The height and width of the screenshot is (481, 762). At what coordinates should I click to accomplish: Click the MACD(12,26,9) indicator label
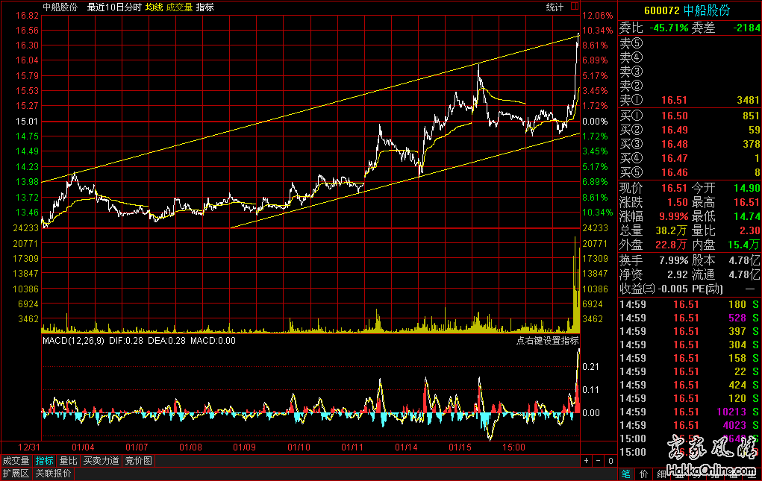coord(73,341)
